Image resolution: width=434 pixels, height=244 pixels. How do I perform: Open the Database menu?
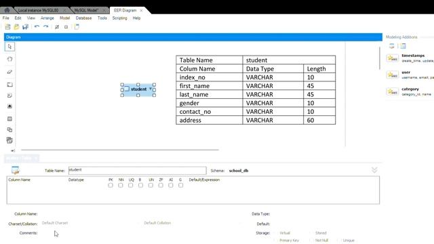[83, 18]
